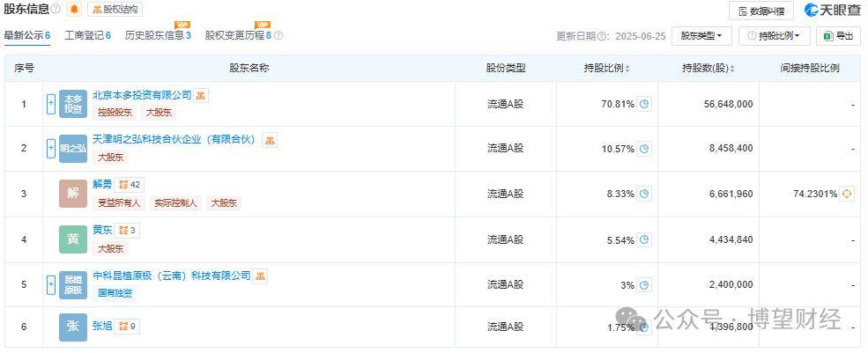The height and width of the screenshot is (353, 868).
Task: Click equity structure icon after 中科昆植原极
Action: 260,276
